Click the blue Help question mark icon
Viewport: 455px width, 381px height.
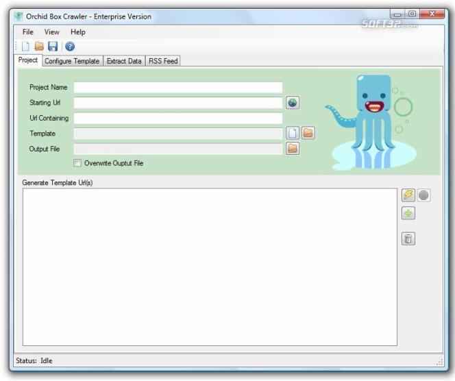coord(70,47)
